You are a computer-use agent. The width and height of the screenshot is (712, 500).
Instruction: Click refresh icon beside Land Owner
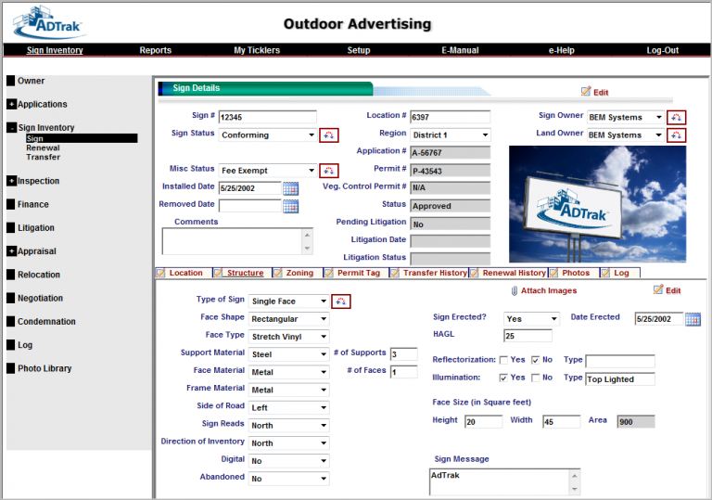click(676, 135)
